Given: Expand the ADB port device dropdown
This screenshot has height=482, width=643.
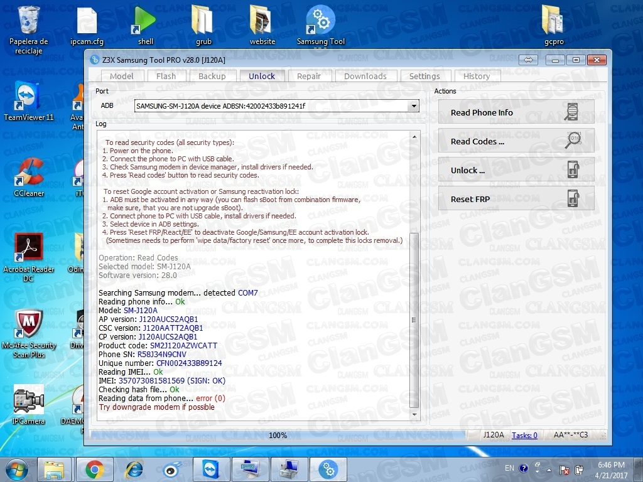Looking at the screenshot, I should point(414,105).
